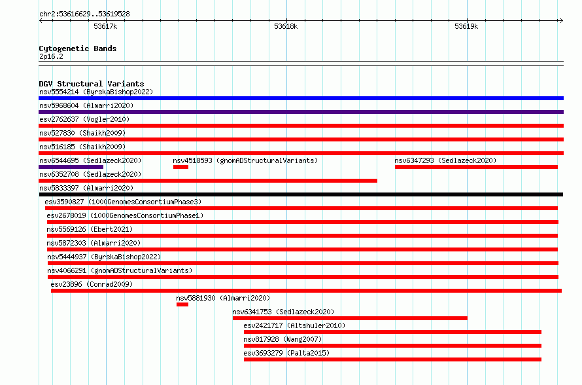Click nsv817928 (Wang2007) label
This screenshot has width=582, height=385.
(x=282, y=339)
